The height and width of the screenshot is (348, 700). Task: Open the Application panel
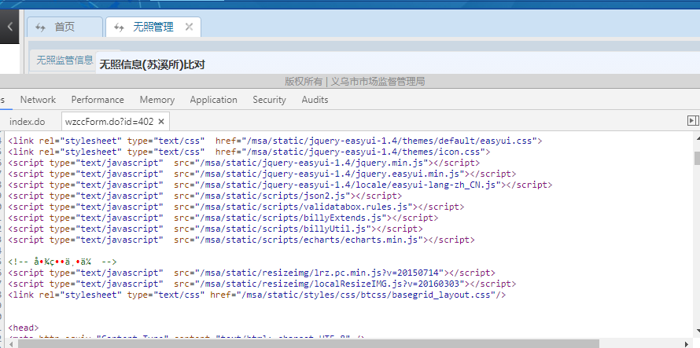(x=213, y=100)
